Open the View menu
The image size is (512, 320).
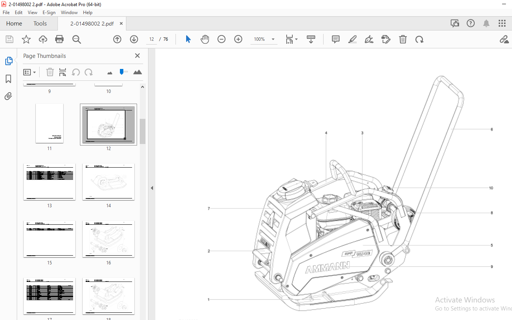point(33,13)
